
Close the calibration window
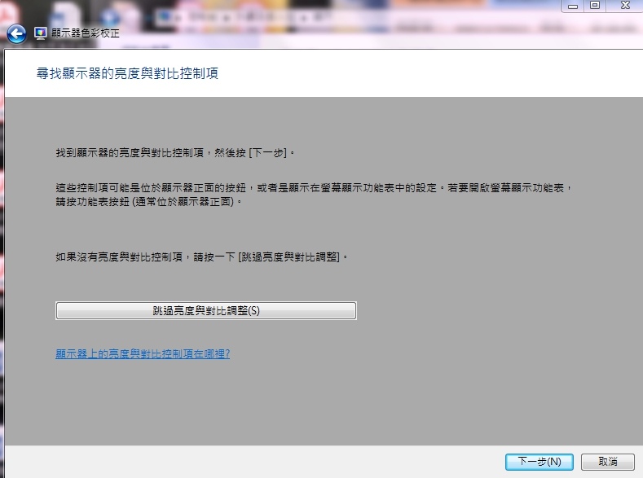click(625, 6)
